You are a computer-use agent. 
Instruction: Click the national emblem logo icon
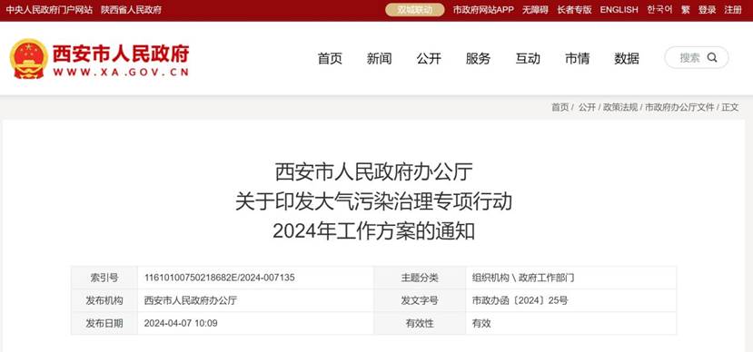pos(29,58)
